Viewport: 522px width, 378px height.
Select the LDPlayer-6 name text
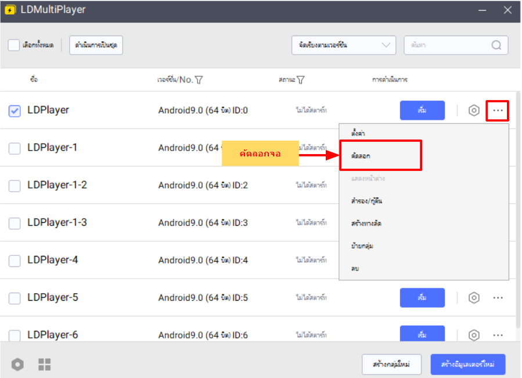pos(53,334)
